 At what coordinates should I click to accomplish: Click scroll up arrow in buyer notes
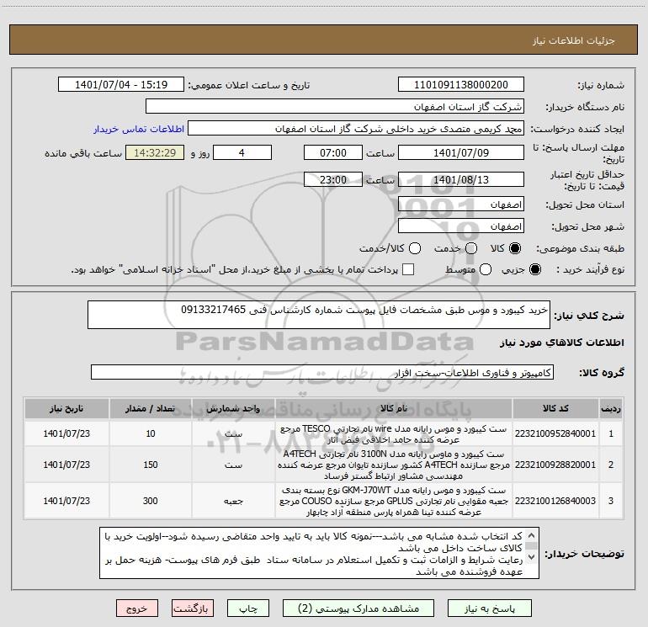click(x=532, y=535)
